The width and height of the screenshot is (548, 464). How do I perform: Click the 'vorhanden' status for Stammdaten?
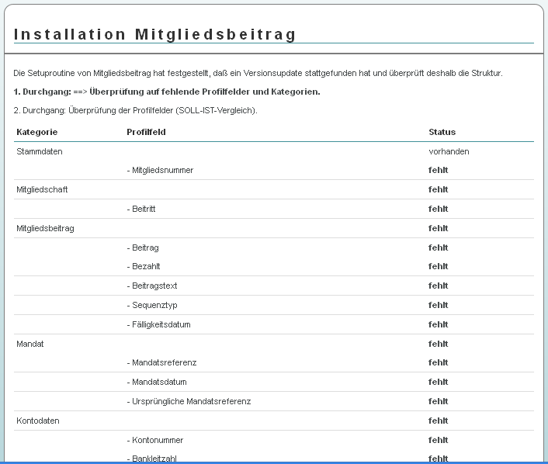click(x=449, y=151)
